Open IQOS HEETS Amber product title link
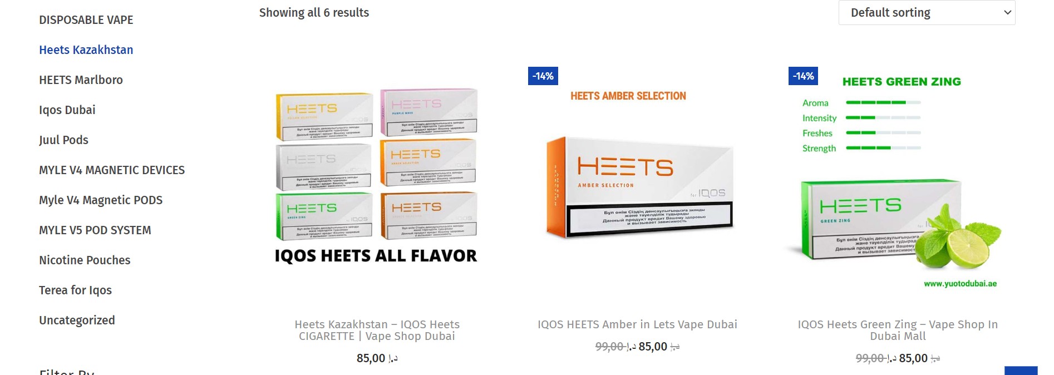The height and width of the screenshot is (375, 1054). pos(637,324)
